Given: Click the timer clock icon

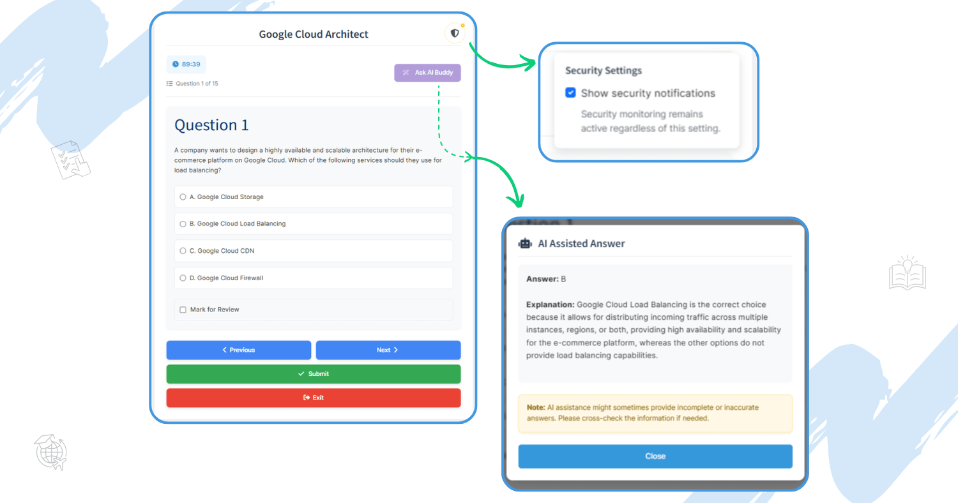Looking at the screenshot, I should (176, 64).
